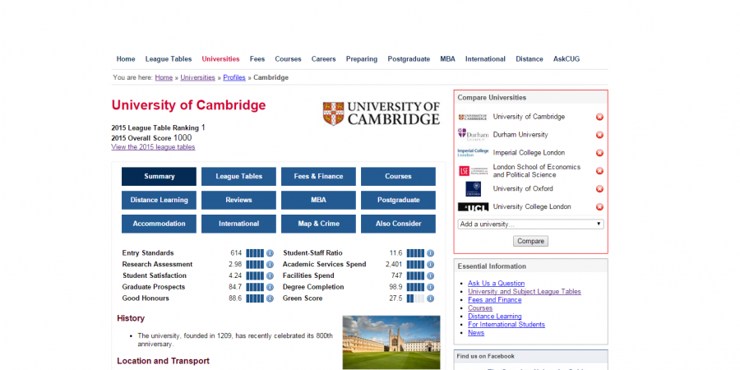Viewport: 740px width, 370px height.
Task: Open For International Students link
Action: click(506, 324)
